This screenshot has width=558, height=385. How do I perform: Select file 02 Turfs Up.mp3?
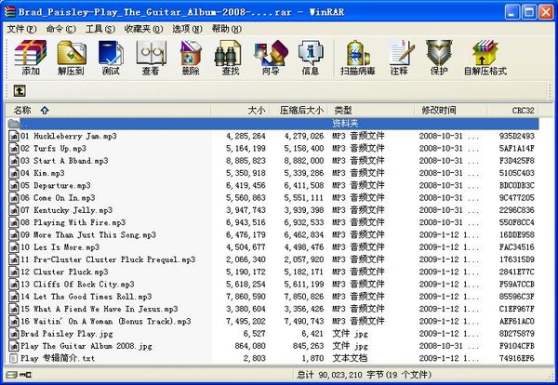[53, 149]
